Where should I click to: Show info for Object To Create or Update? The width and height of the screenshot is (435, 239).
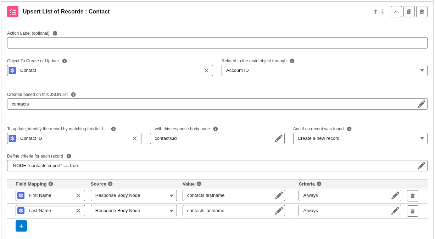point(65,61)
